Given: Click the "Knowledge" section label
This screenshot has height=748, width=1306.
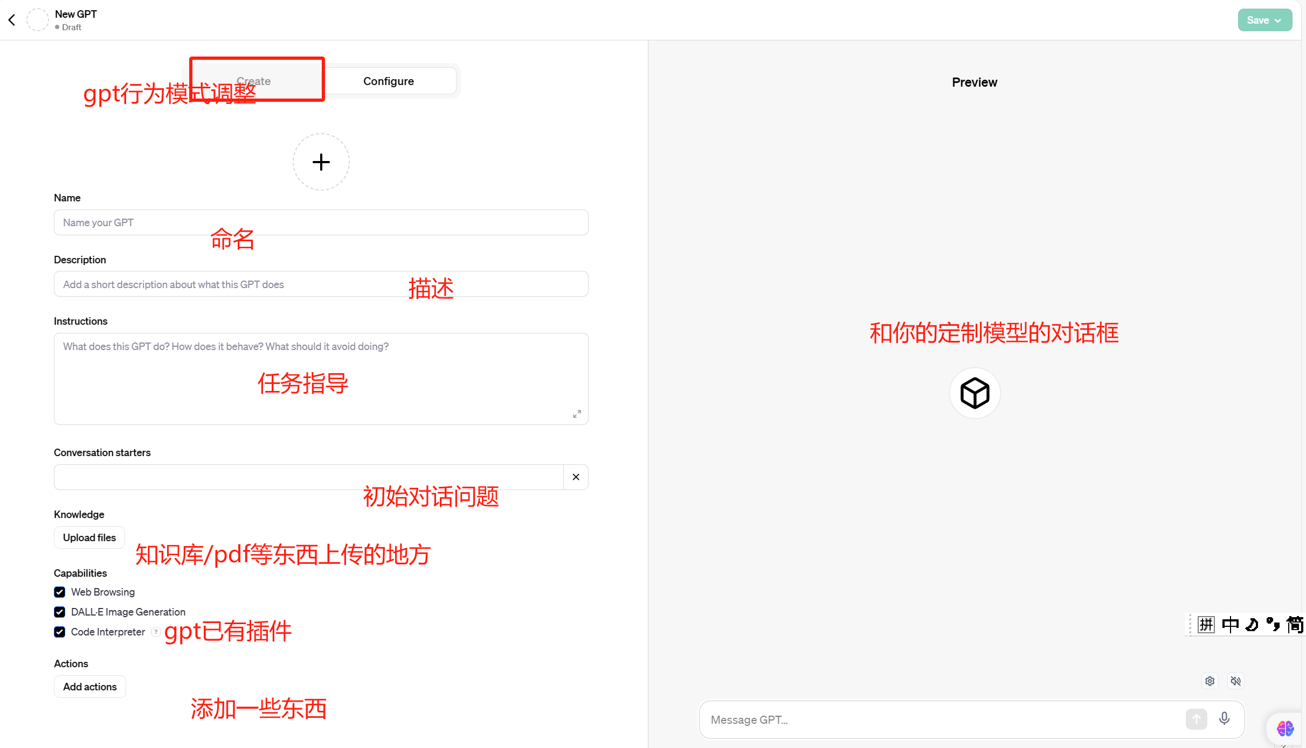Looking at the screenshot, I should point(79,514).
